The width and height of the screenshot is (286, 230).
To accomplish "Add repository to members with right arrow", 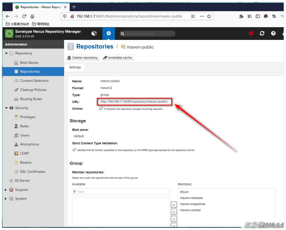I will pyautogui.click(x=174, y=212).
